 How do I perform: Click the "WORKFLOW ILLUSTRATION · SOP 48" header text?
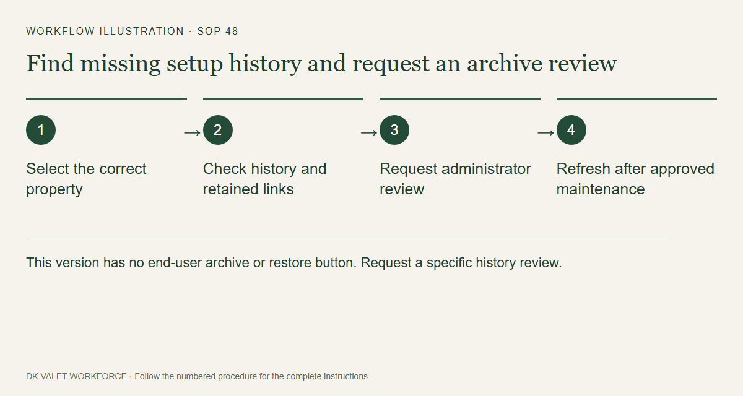pos(132,31)
